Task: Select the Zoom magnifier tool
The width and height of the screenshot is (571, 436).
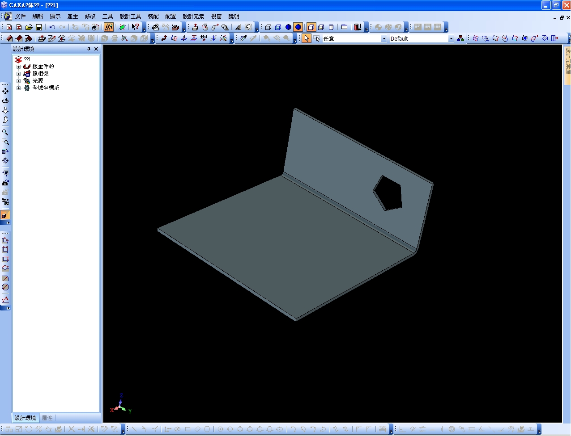Action: 5,132
